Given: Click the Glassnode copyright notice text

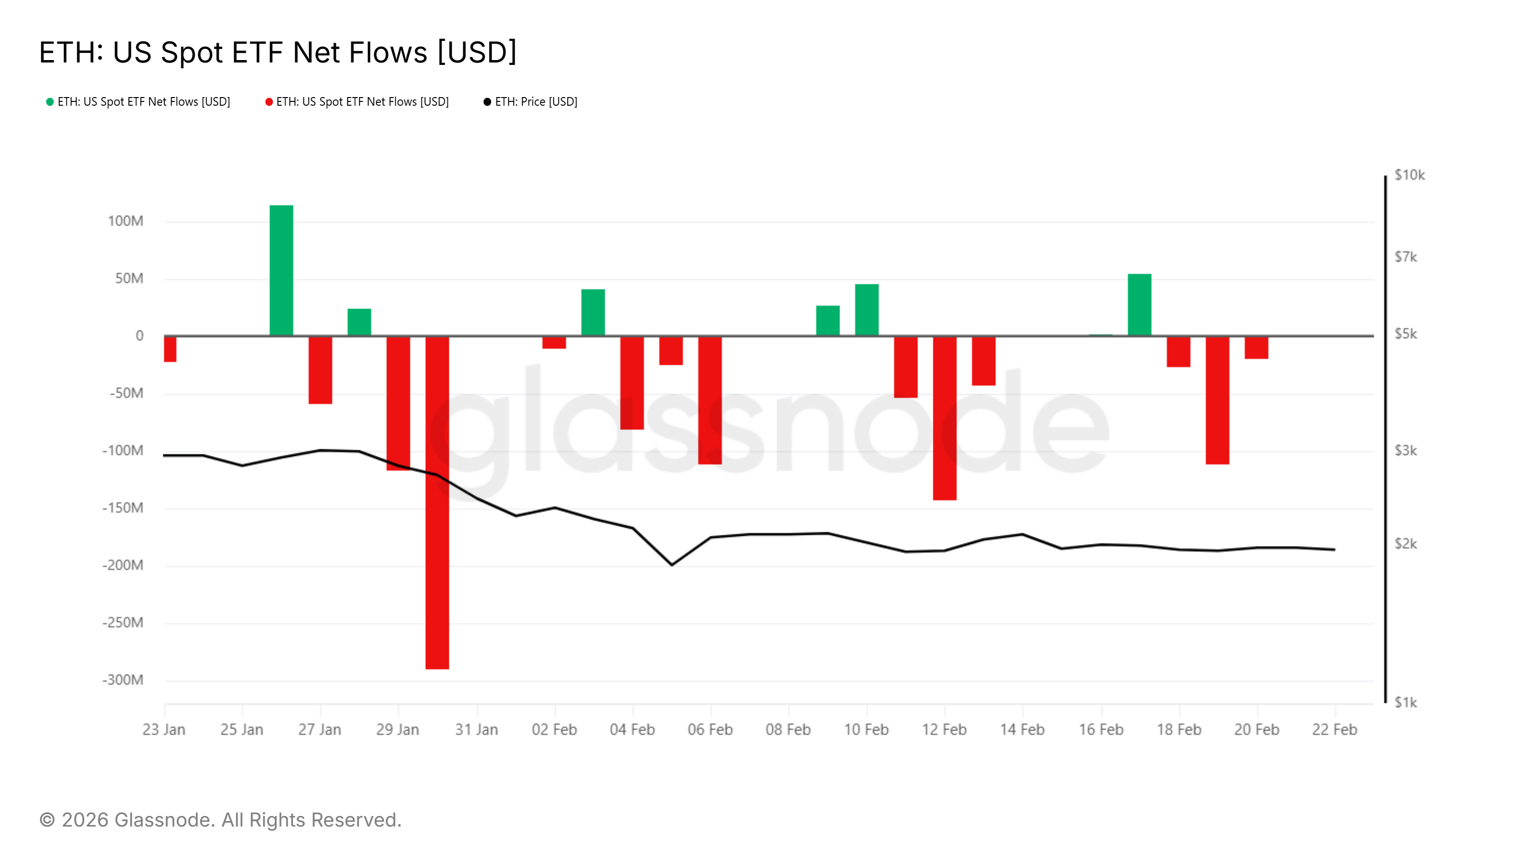Looking at the screenshot, I should pyautogui.click(x=220, y=820).
